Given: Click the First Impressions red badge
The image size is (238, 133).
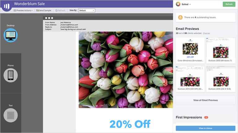Looking at the screenshot, I should [206, 117].
